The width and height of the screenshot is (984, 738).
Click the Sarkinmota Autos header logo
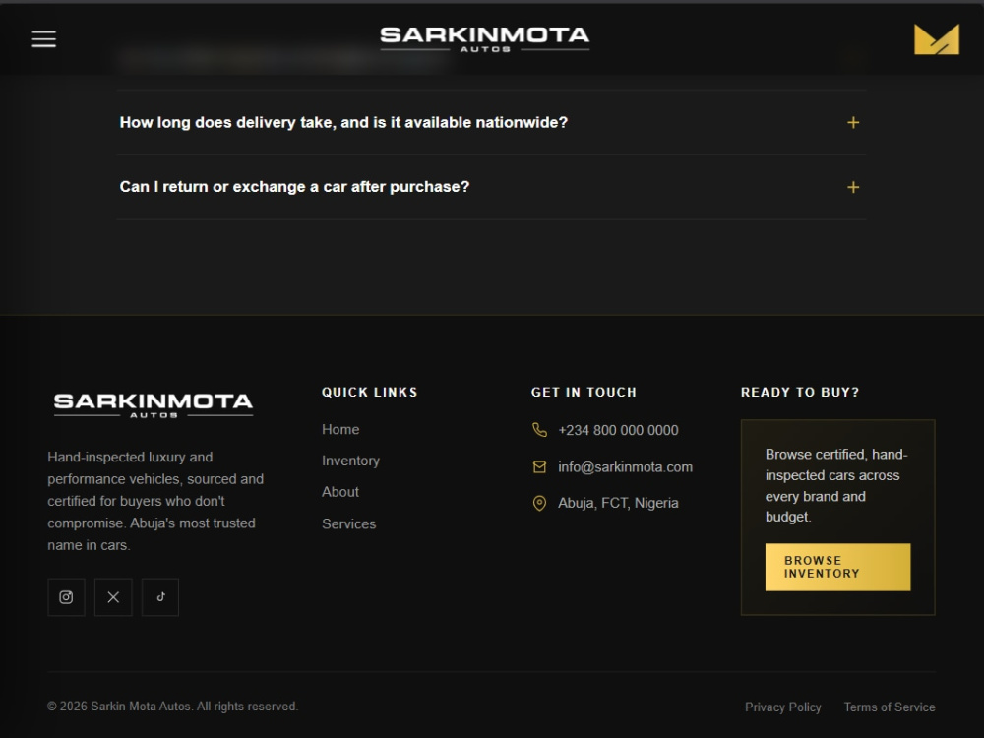coord(484,39)
